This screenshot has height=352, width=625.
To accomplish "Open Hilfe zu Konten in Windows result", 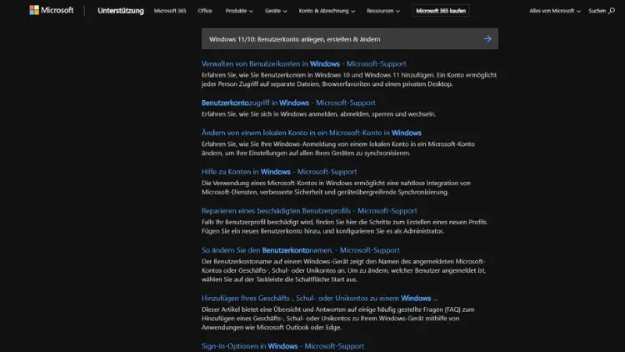I will 279,172.
